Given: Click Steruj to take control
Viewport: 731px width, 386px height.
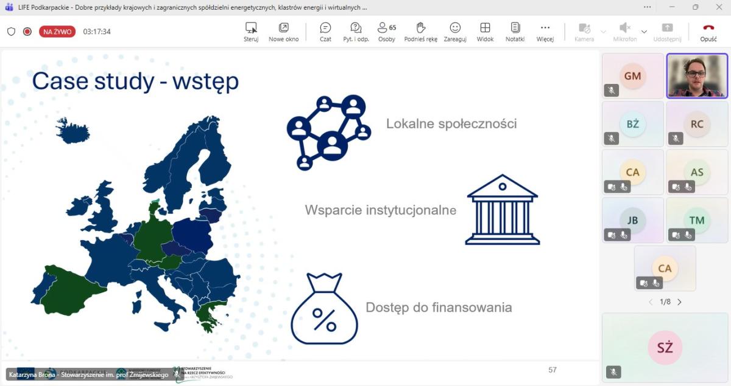Looking at the screenshot, I should click(x=251, y=32).
